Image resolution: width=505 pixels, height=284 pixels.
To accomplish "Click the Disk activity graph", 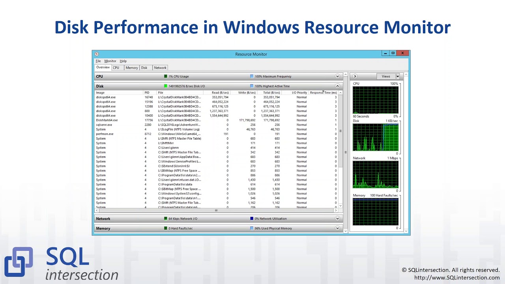I will pyautogui.click(x=376, y=137).
